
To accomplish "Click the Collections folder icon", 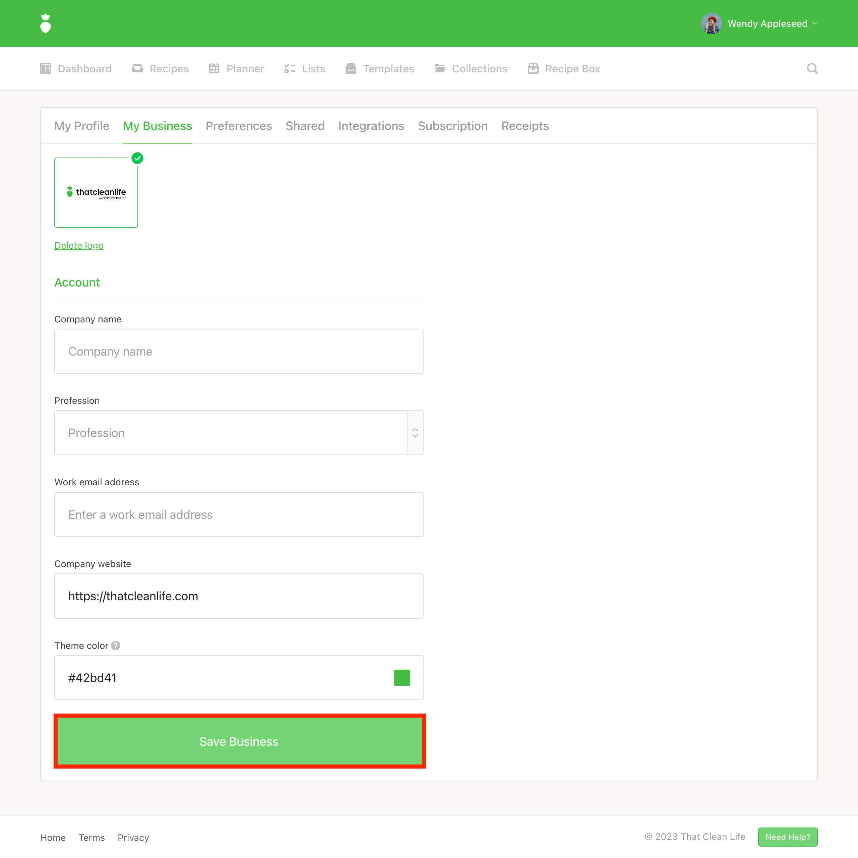I will pos(440,68).
